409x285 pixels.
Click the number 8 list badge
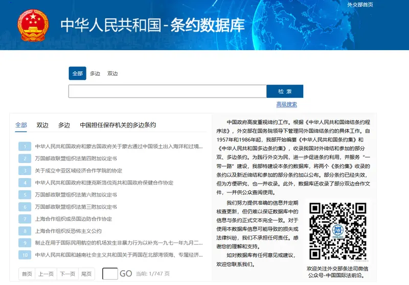click(25, 231)
